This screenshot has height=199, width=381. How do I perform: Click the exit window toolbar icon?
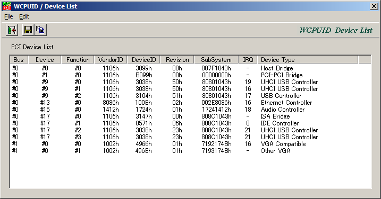point(12,30)
